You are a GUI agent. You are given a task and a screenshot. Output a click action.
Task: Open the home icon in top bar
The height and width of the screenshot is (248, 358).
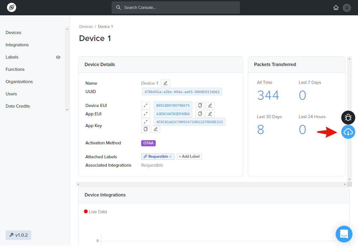pyautogui.click(x=336, y=8)
